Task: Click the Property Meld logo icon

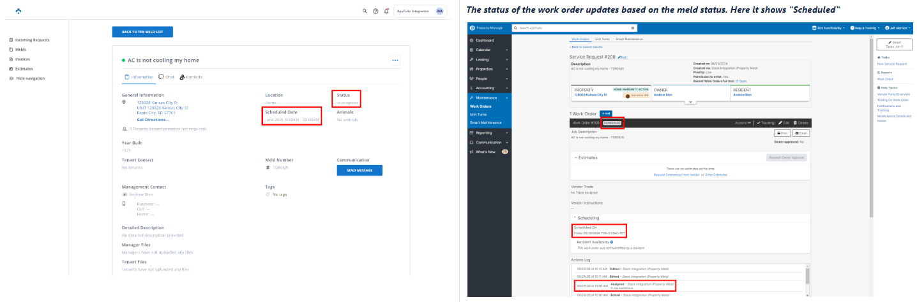Action: point(19,11)
